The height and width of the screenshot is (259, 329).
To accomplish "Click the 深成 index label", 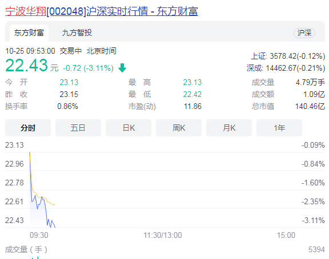I will (255, 68).
